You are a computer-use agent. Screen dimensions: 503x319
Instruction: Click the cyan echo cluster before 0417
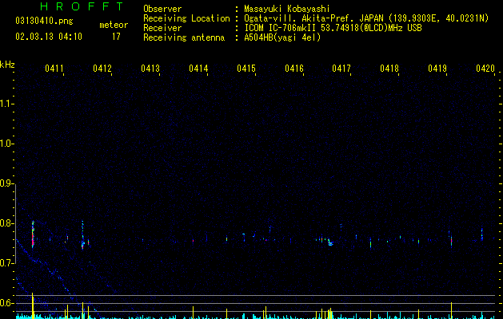[x=330, y=242]
